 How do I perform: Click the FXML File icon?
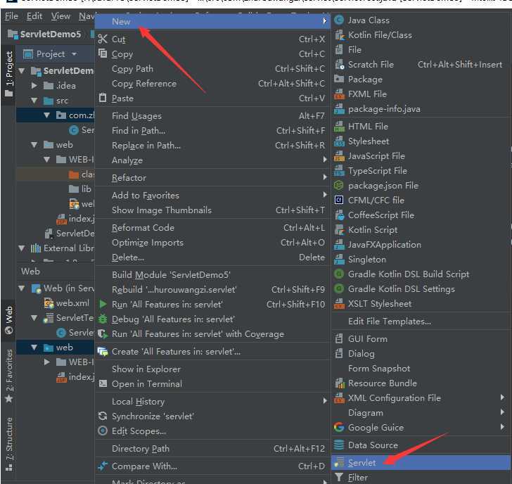pos(339,94)
